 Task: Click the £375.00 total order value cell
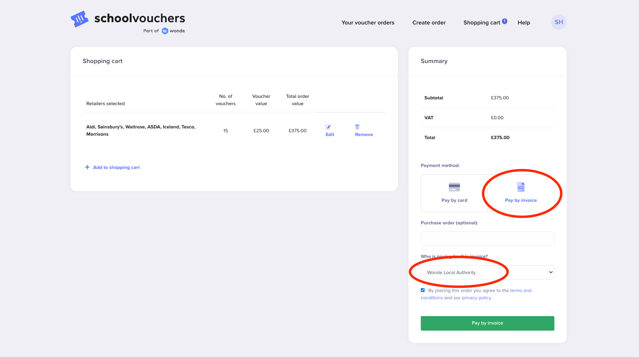(x=297, y=131)
